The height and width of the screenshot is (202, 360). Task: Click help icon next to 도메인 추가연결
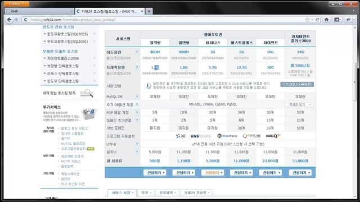(x=137, y=120)
